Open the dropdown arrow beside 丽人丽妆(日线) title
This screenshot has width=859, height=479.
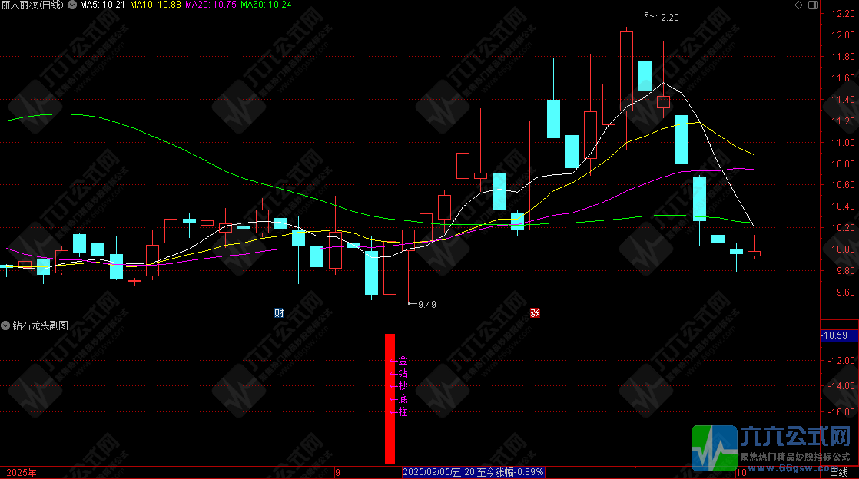click(x=71, y=5)
